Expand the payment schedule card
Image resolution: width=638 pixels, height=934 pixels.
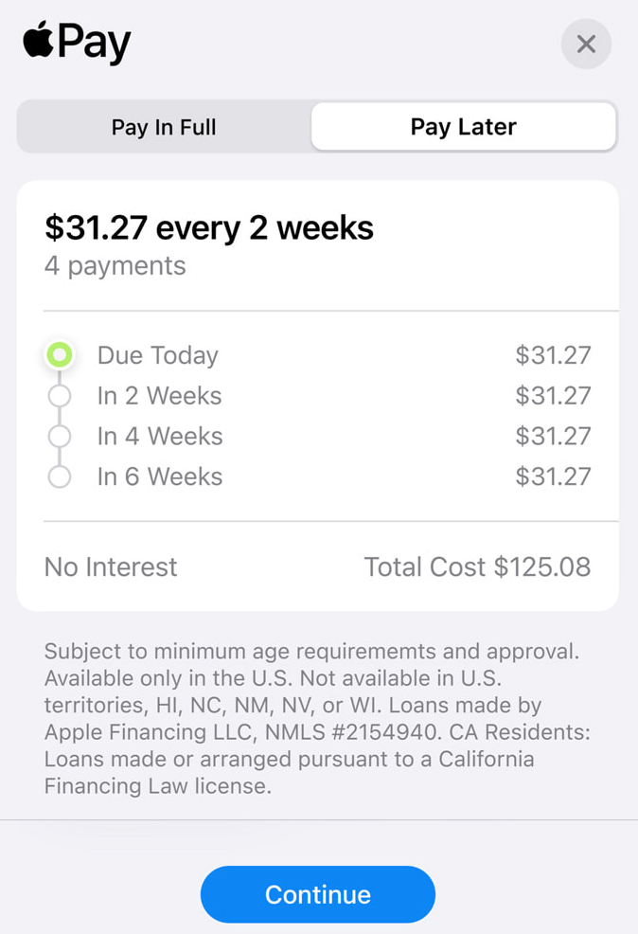[318, 393]
